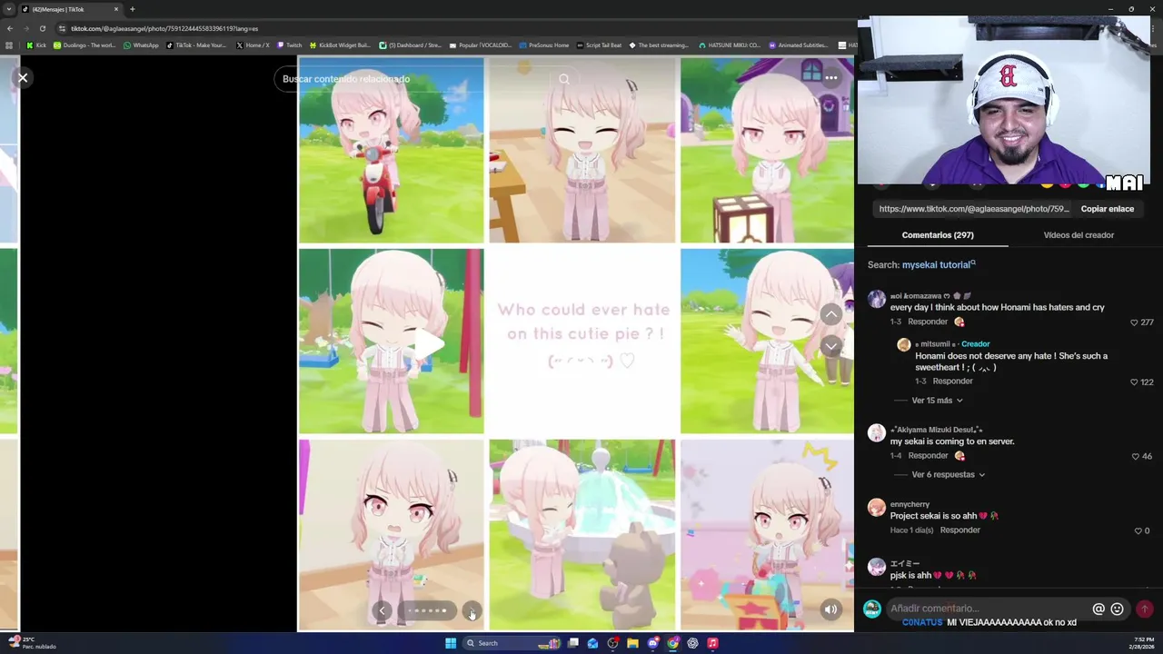Viewport: 1163px width, 654px height.
Task: Like the creator reply with 122 likes
Action: [x=1134, y=382]
